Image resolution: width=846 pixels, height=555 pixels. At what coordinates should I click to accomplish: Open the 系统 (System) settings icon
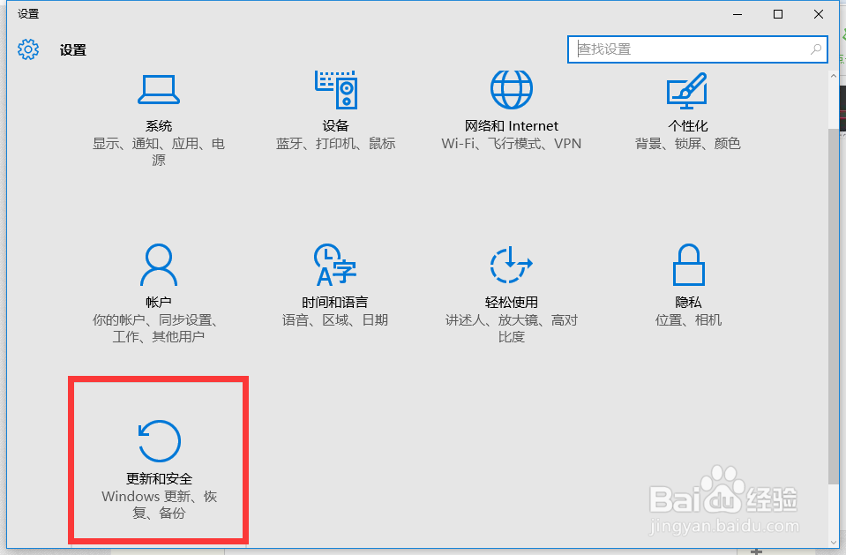click(x=159, y=88)
